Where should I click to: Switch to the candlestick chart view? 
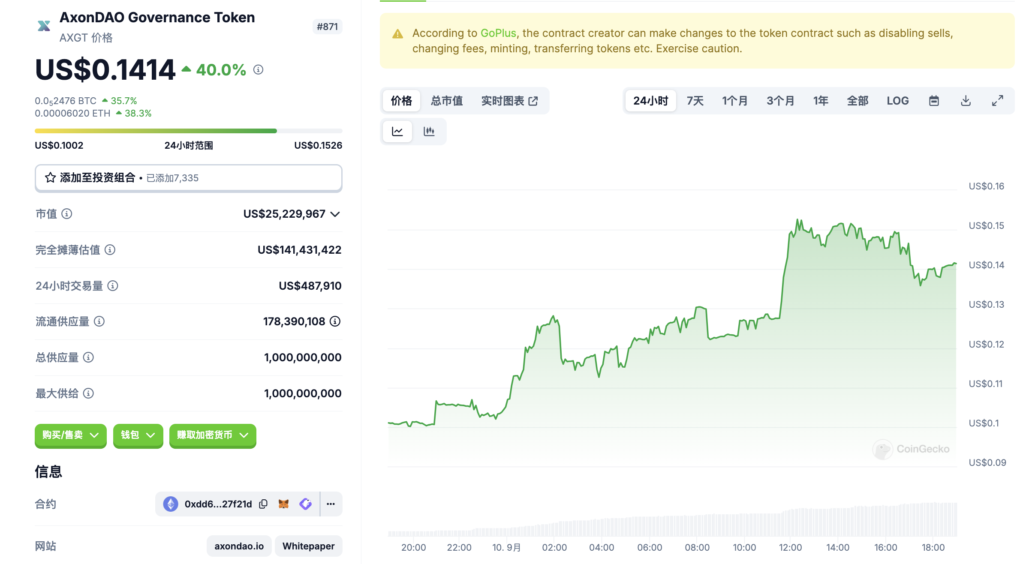point(429,131)
